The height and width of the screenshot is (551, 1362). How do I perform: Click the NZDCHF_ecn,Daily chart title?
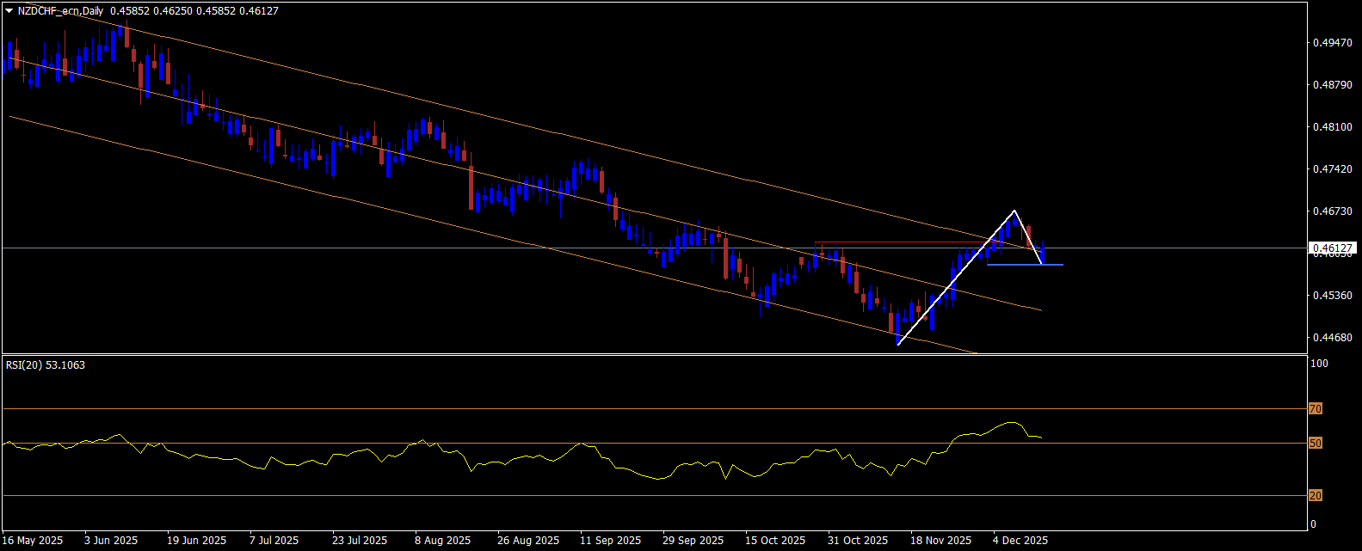(60, 11)
